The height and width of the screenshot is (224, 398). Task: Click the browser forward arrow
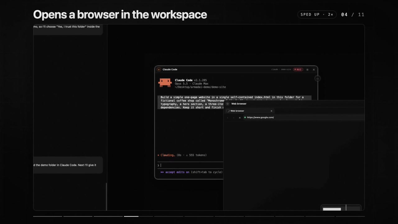[234, 118]
